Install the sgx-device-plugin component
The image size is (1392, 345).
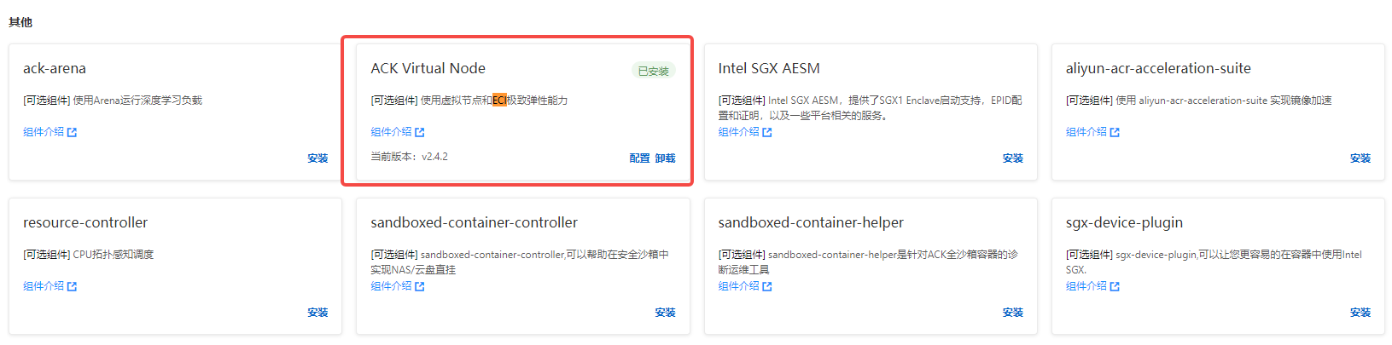tap(1360, 313)
